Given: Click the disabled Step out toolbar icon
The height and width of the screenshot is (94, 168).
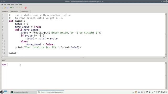Looking at the screenshot, I should click(22, 8).
